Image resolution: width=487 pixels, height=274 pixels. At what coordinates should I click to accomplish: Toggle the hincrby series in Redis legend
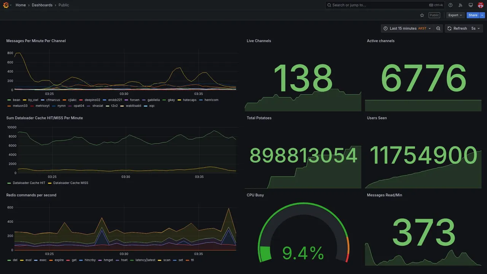coord(89,260)
